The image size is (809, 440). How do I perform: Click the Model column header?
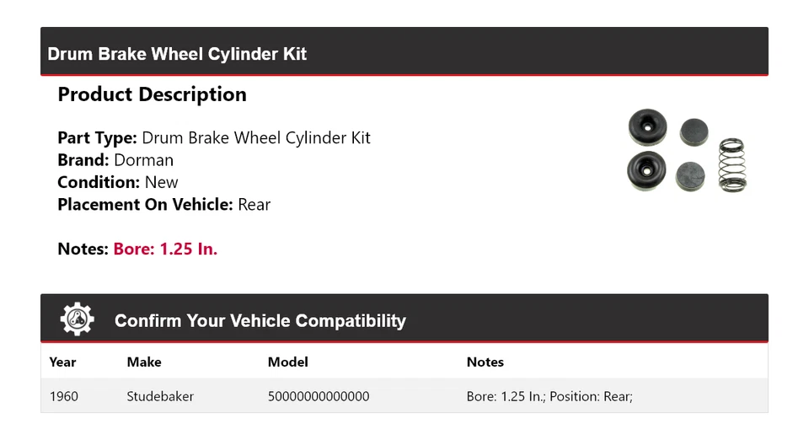(x=287, y=362)
